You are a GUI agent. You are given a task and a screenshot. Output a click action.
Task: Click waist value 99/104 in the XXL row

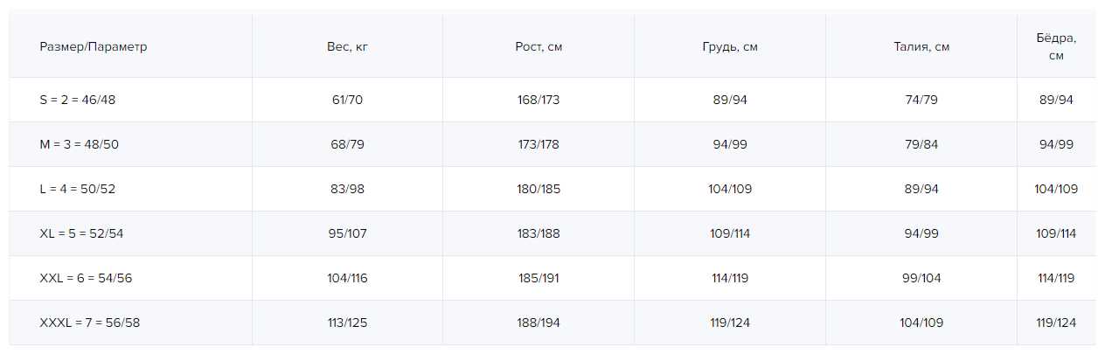(921, 278)
